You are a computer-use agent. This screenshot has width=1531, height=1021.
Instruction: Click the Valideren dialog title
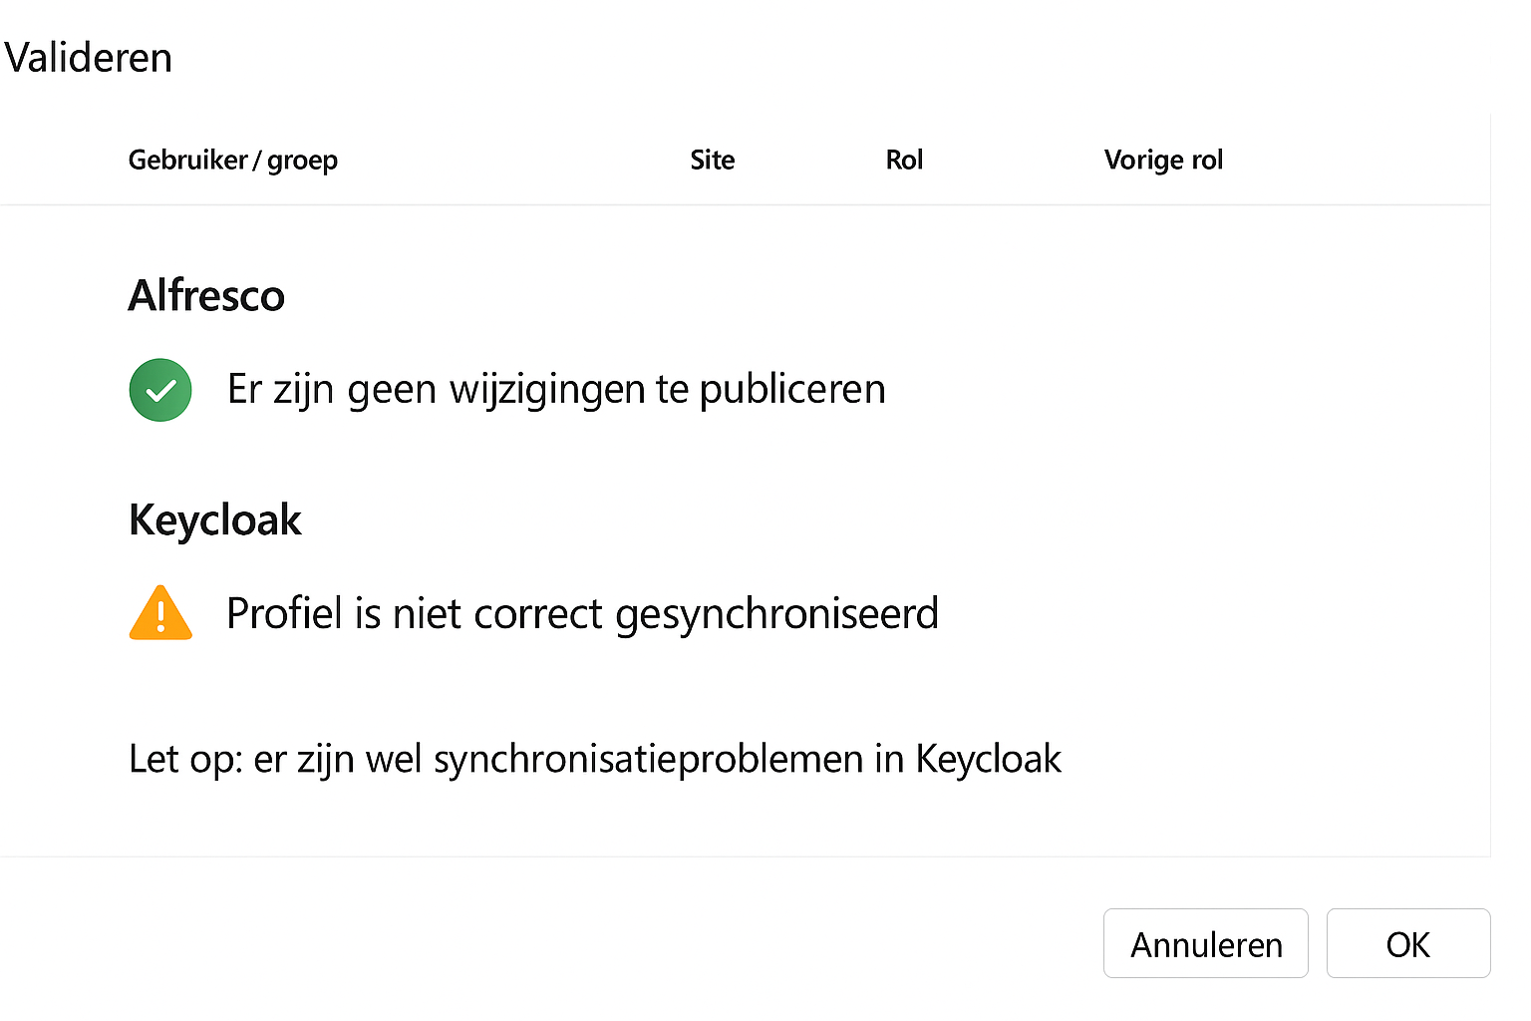(x=89, y=58)
